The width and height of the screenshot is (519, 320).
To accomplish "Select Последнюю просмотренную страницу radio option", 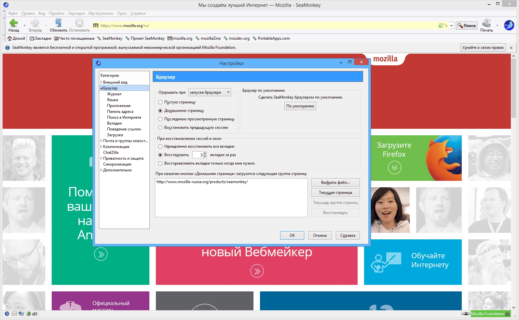I will [x=160, y=119].
